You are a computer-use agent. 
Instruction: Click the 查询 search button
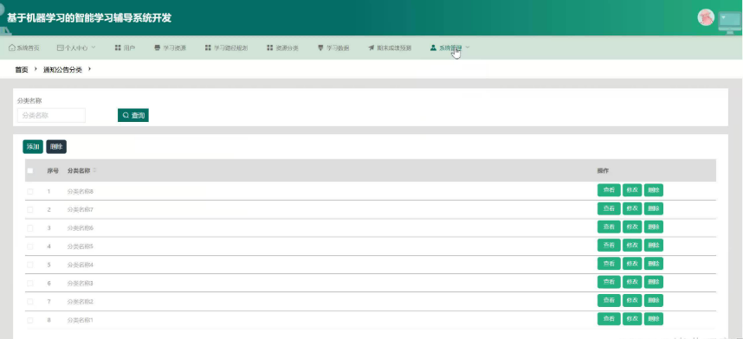133,115
